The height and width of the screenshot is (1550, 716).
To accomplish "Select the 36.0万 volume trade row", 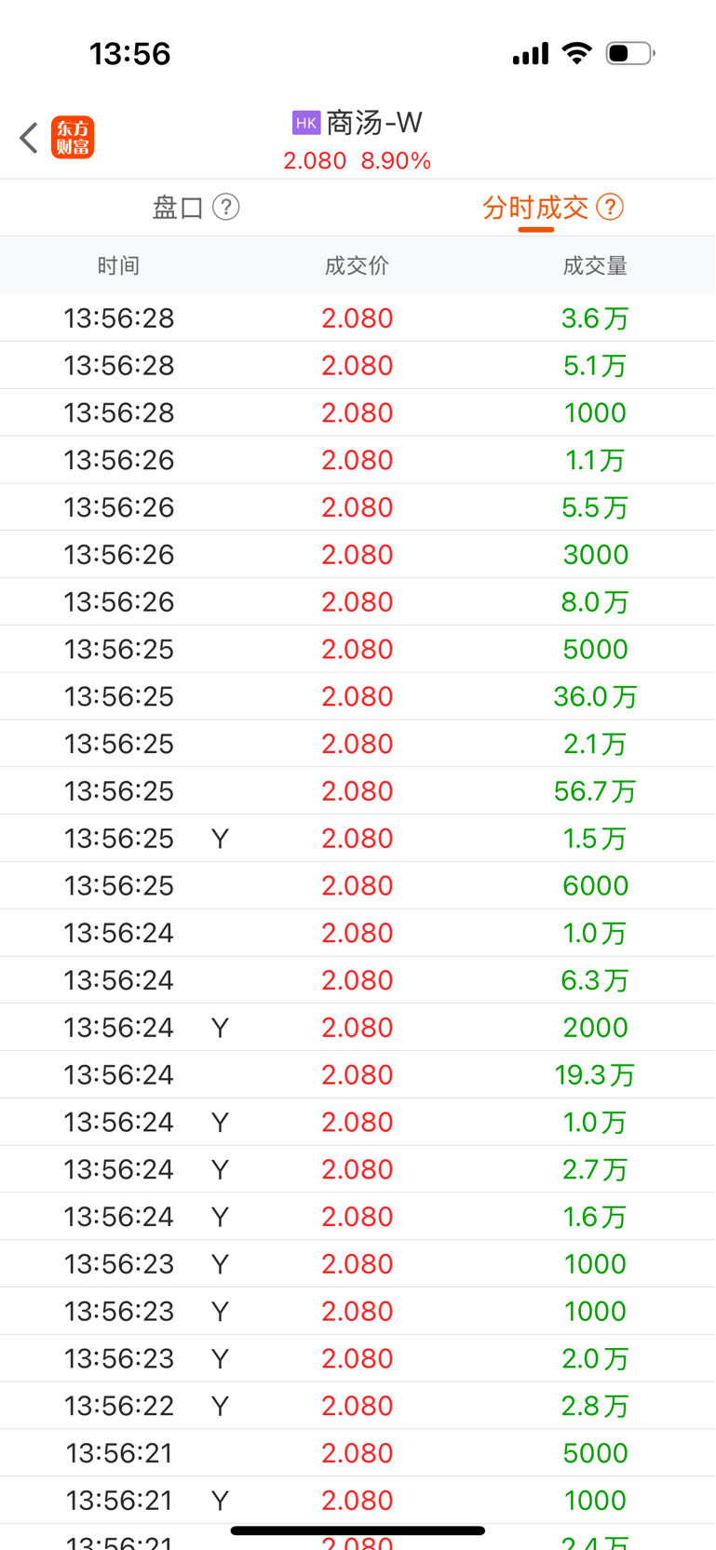I will (x=358, y=696).
